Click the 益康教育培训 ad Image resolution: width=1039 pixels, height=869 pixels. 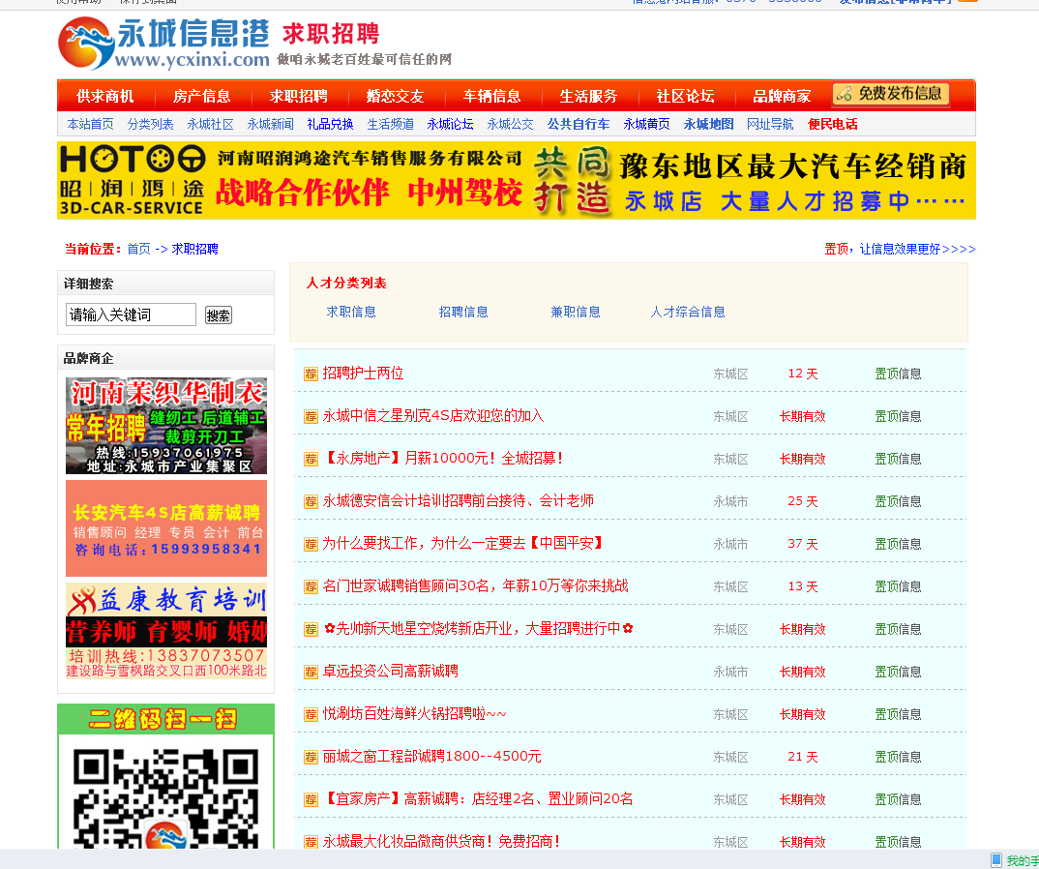166,631
